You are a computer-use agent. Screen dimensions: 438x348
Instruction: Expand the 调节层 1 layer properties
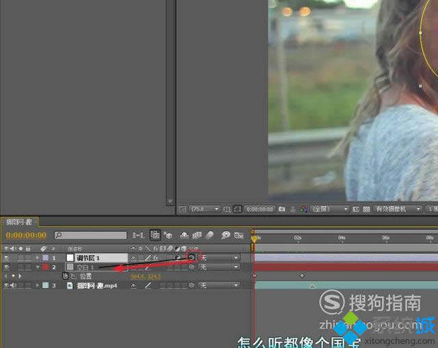(x=38, y=258)
